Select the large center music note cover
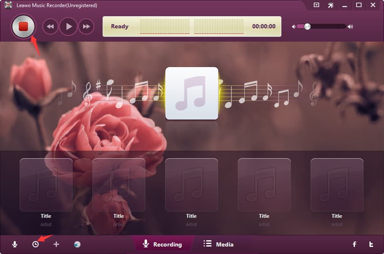Image resolution: width=384 pixels, height=254 pixels. point(192,93)
